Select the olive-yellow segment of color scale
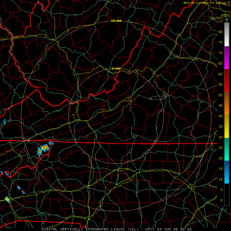This screenshot has width=231, height=231. point(227,126)
